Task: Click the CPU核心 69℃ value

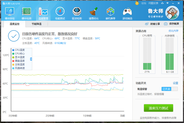Action: click(x=57, y=39)
